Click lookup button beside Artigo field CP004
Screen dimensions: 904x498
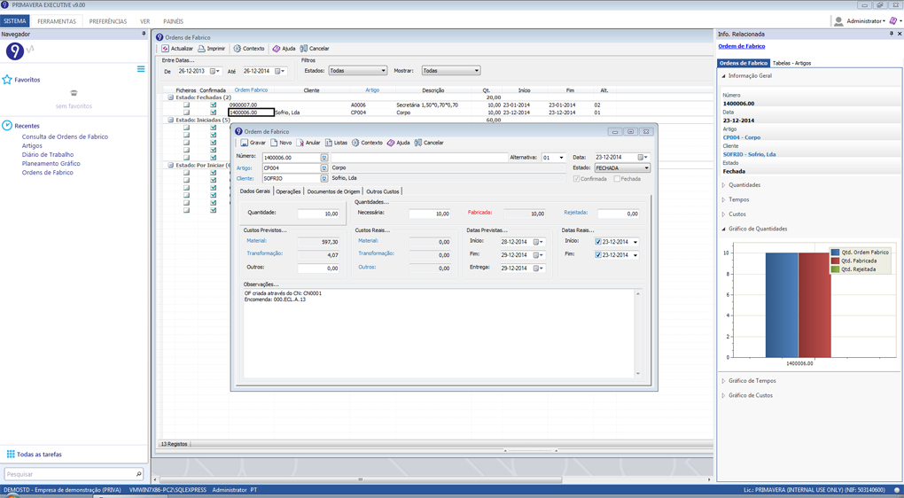pyautogui.click(x=324, y=168)
